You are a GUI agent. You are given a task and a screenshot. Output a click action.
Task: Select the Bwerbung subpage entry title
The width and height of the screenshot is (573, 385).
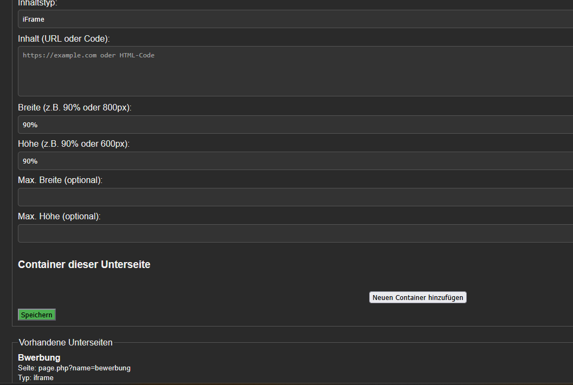coord(39,357)
